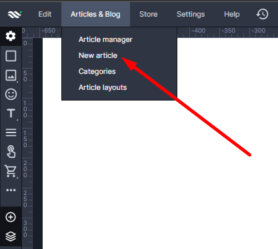Select the rectangle box tool
The height and width of the screenshot is (249, 278).
[x=11, y=56]
